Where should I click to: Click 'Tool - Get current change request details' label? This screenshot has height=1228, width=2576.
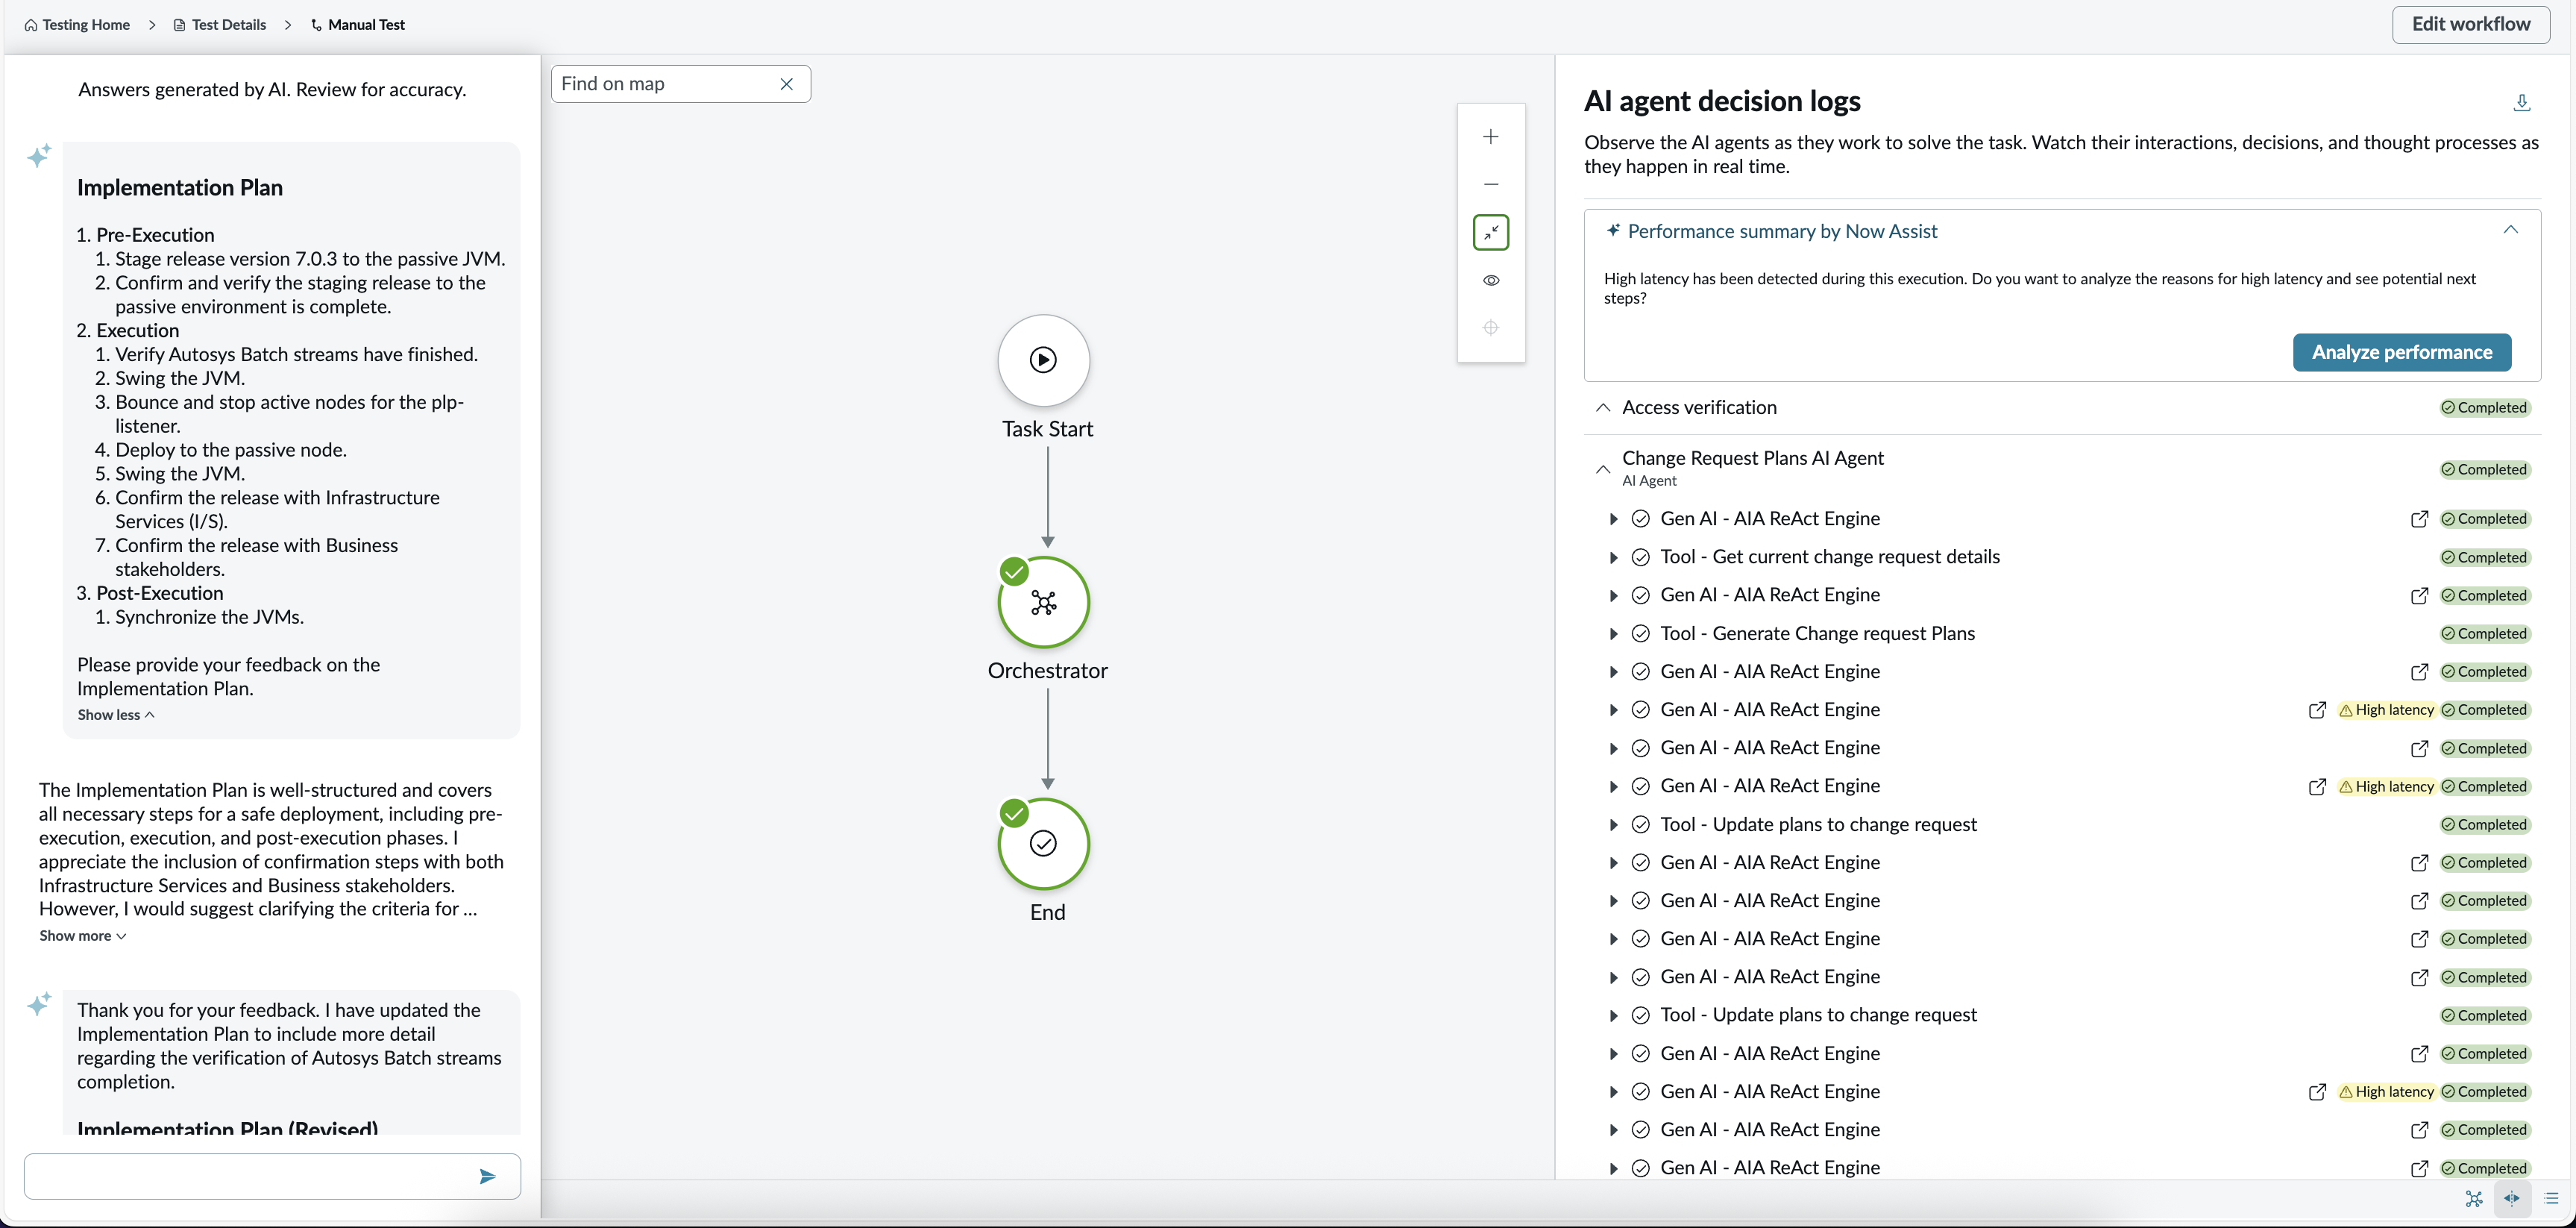click(x=1830, y=557)
